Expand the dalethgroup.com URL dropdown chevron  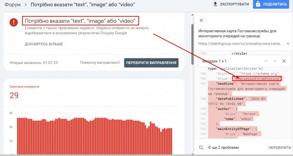288,44
